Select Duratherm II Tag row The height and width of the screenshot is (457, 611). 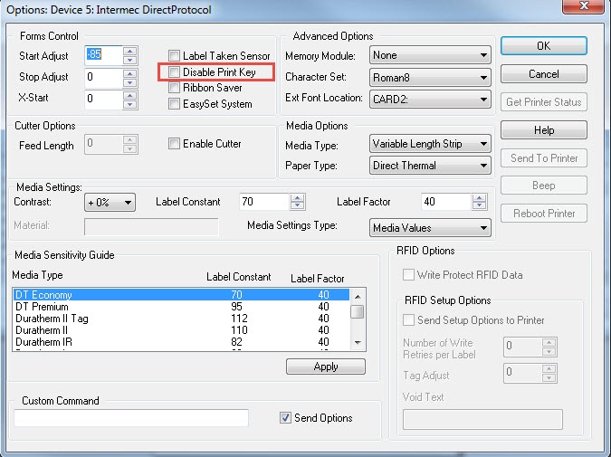pyautogui.click(x=181, y=319)
